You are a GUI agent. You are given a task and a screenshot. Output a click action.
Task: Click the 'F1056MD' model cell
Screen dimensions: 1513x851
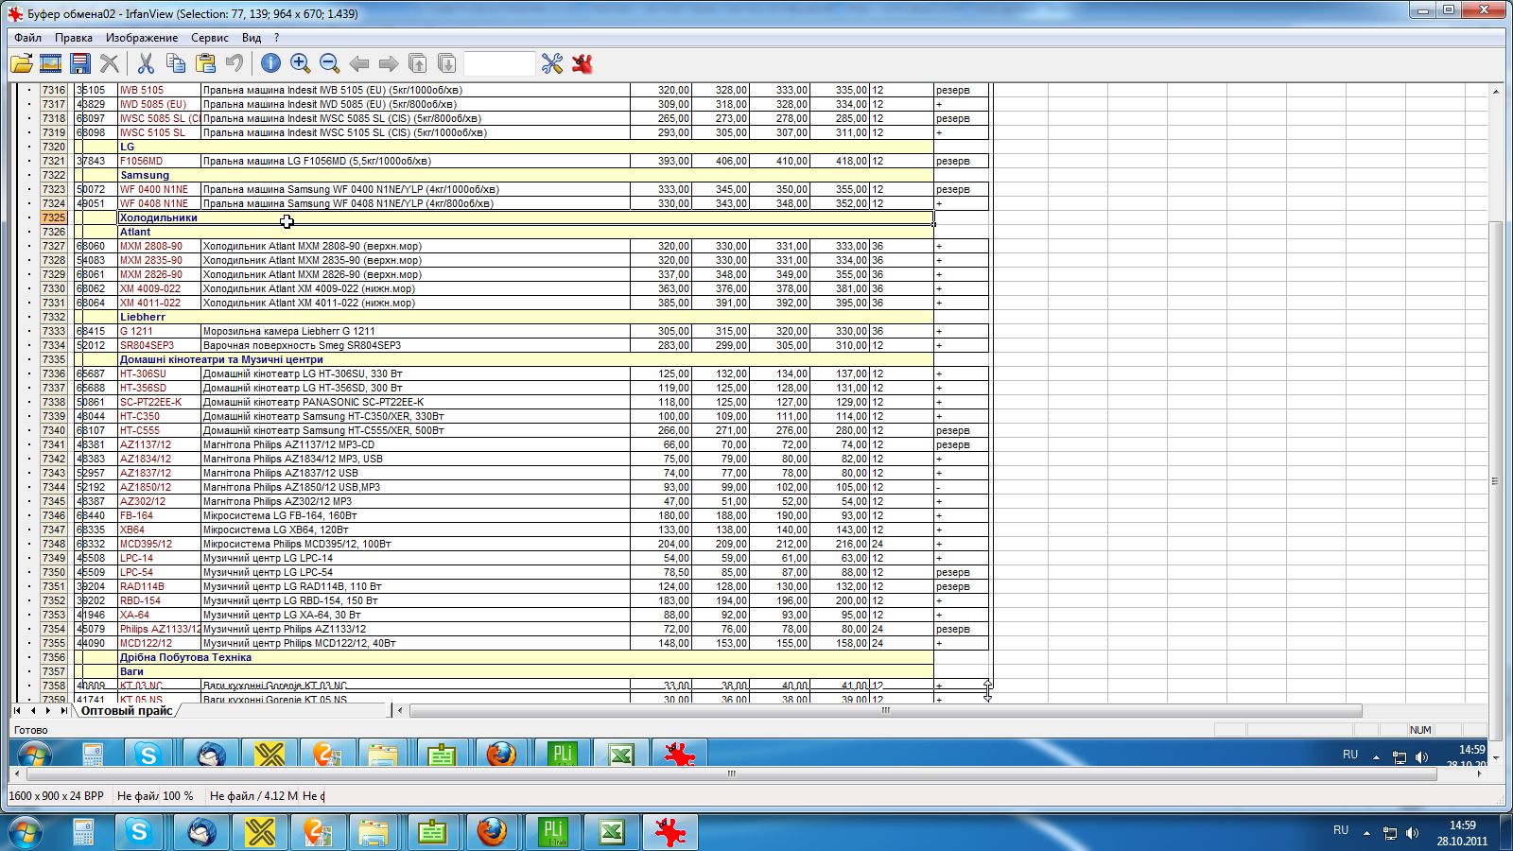coord(159,161)
